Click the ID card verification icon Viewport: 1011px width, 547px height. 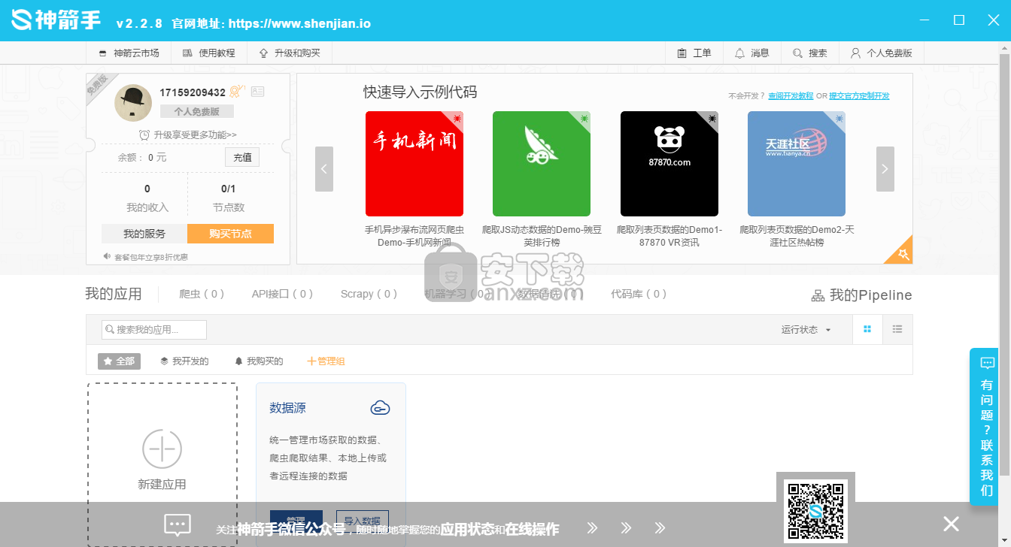257,92
